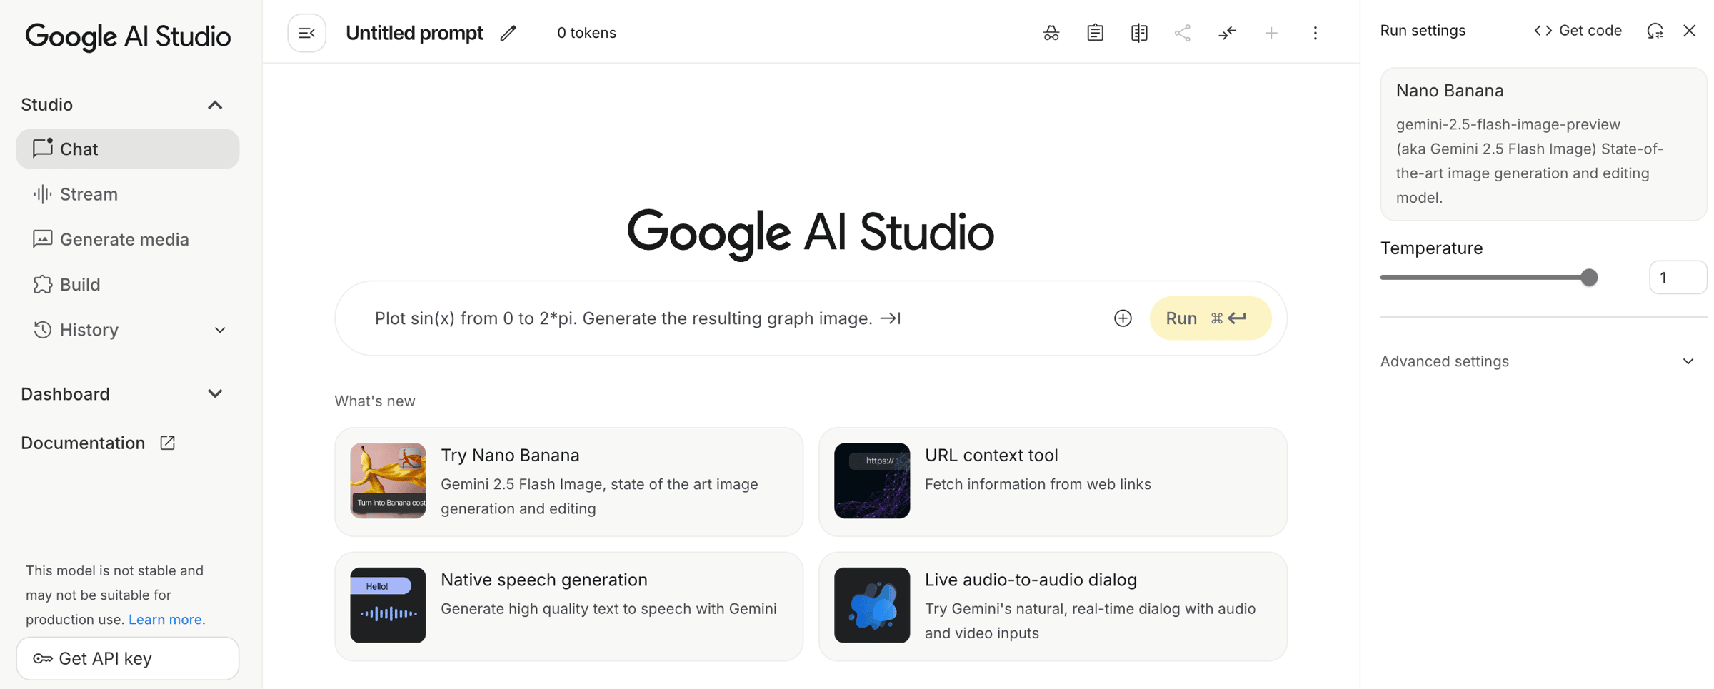Click the Get API key button
Image resolution: width=1714 pixels, height=689 pixels.
pyautogui.click(x=127, y=658)
